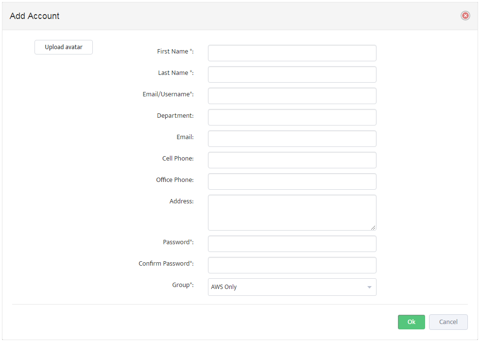481x343 pixels.
Task: Focus the Last Name input field
Action: [292, 74]
